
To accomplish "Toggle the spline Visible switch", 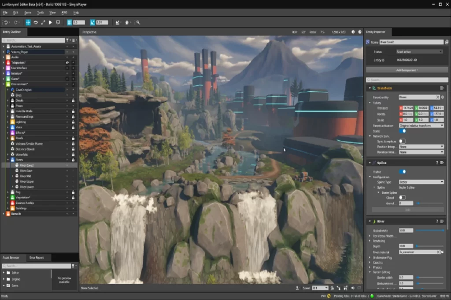I will click(x=403, y=172).
